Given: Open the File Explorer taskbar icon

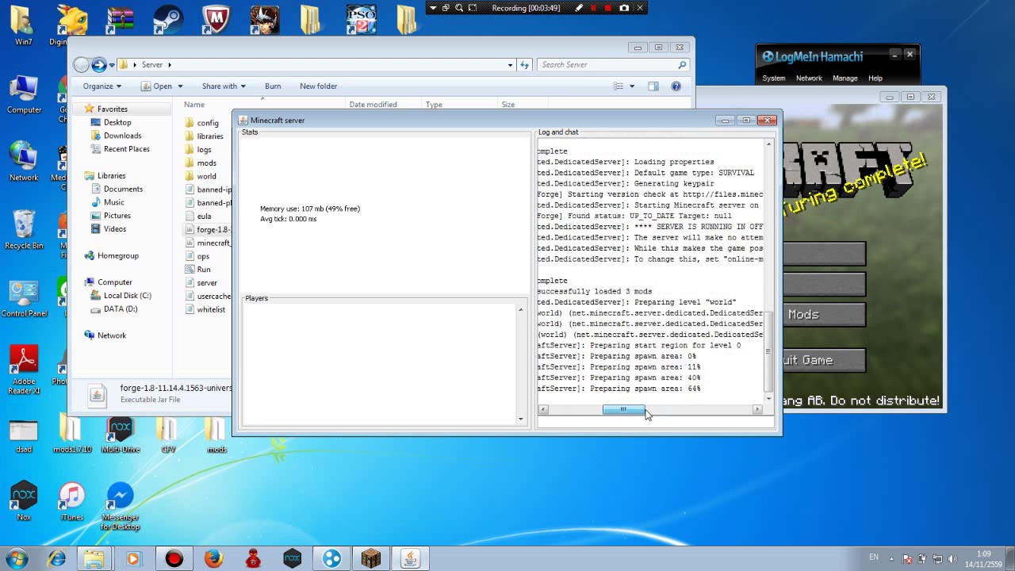Looking at the screenshot, I should click(x=94, y=559).
